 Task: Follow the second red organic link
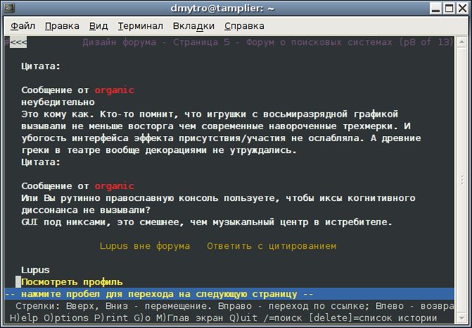114,186
